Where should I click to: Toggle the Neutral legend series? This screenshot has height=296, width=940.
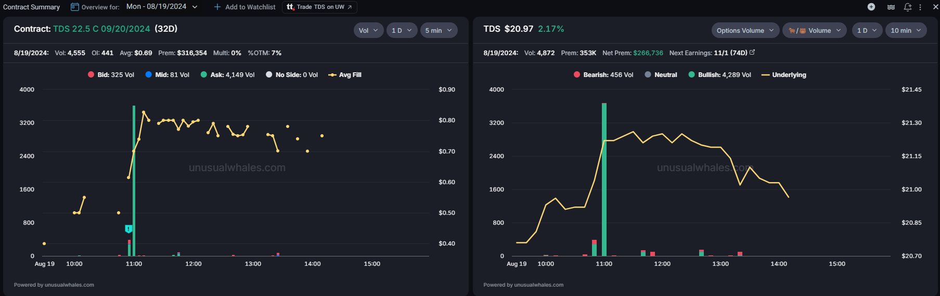(x=661, y=75)
